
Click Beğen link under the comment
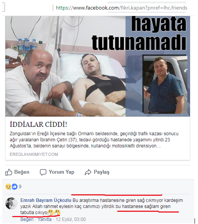coord(27,219)
